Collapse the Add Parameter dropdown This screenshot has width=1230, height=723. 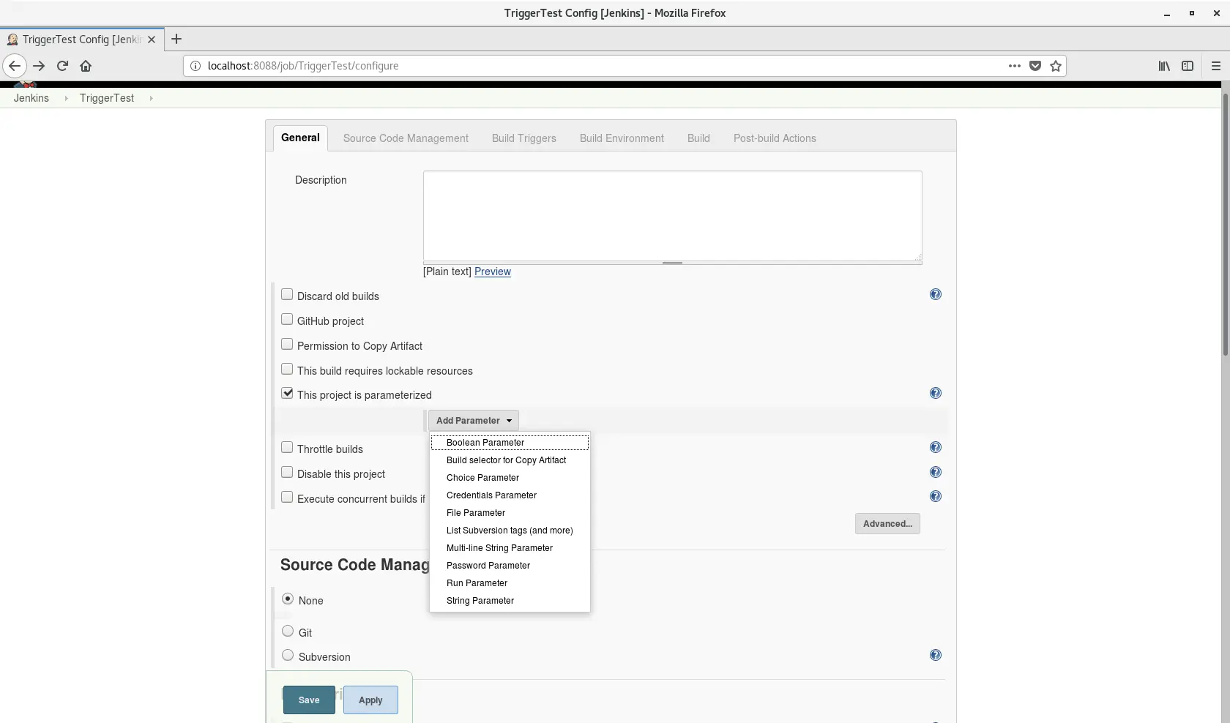pyautogui.click(x=474, y=421)
